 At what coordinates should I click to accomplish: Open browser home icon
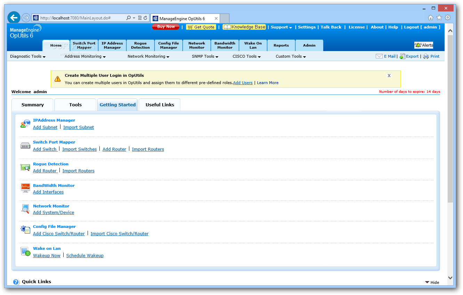click(431, 18)
